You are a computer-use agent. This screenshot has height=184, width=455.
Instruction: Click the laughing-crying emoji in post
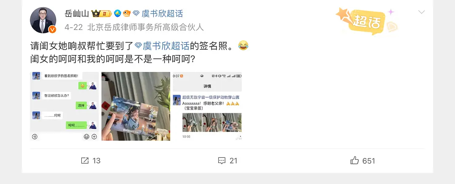(243, 45)
